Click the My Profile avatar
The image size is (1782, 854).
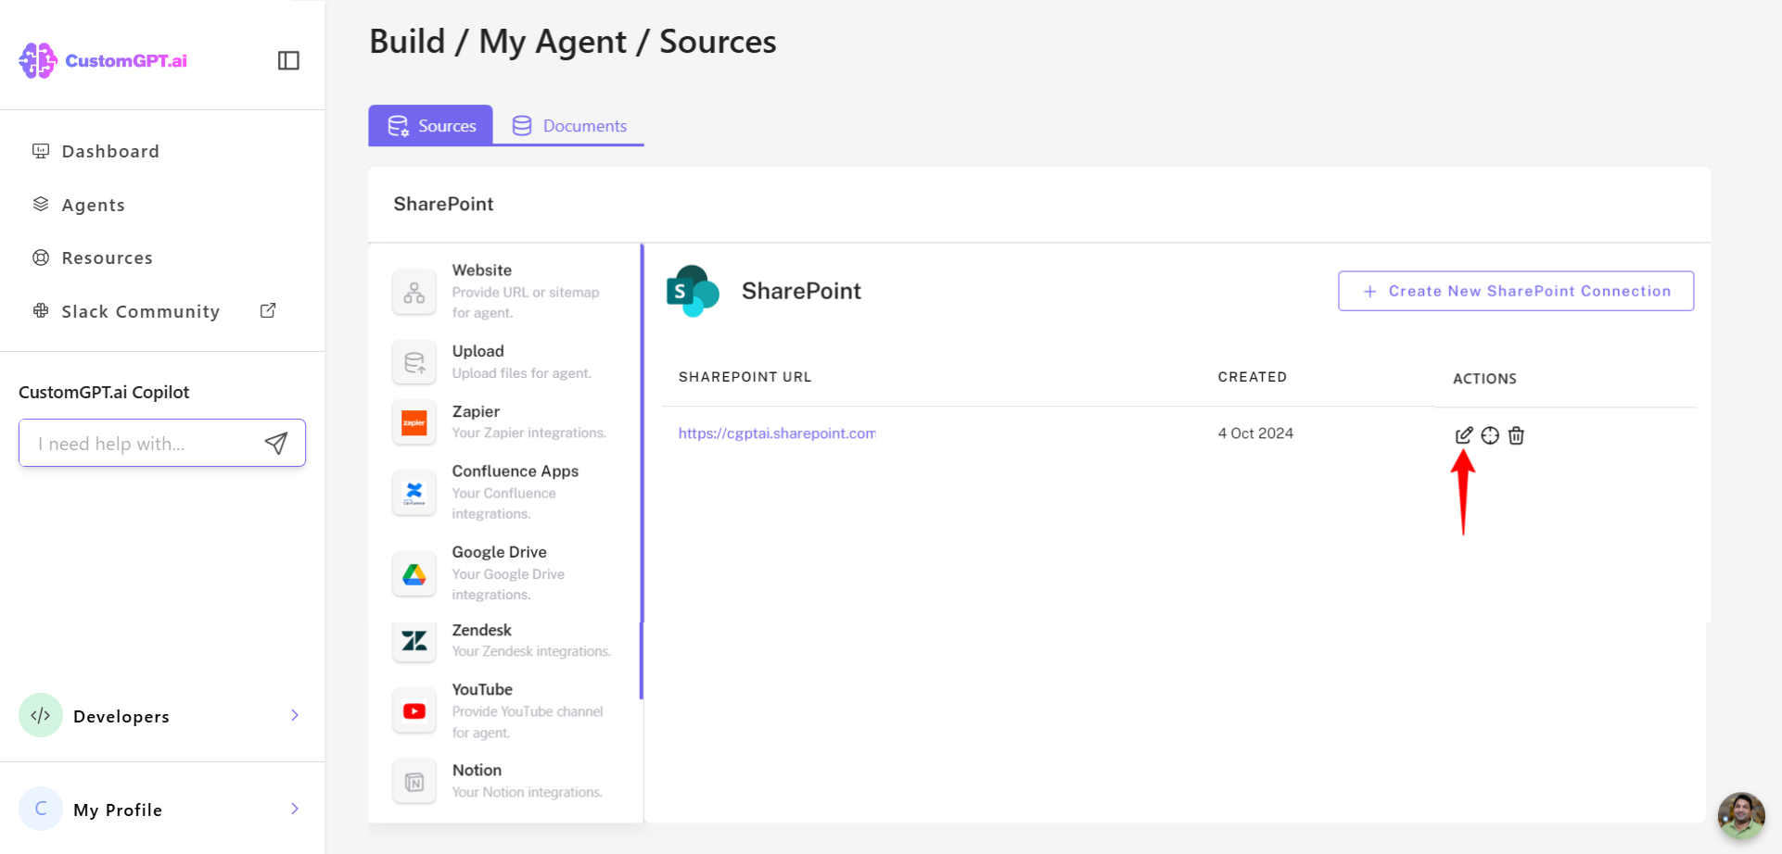[x=41, y=809]
